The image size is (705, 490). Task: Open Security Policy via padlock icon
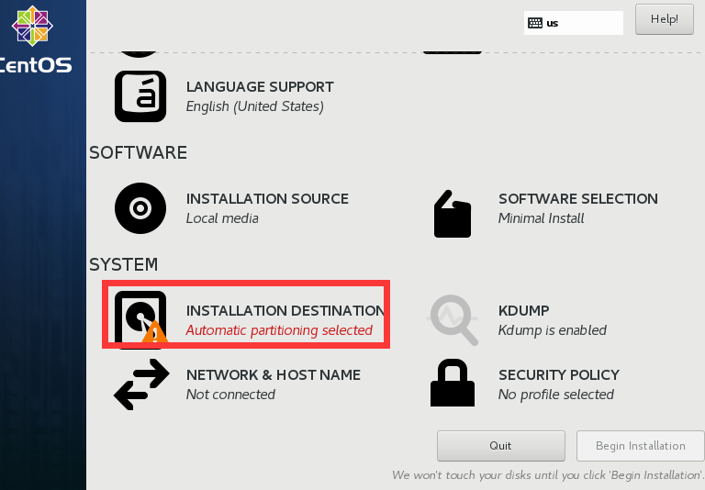pyautogui.click(x=453, y=384)
